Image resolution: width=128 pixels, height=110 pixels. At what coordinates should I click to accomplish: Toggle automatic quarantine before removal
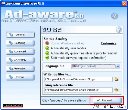click(x=47, y=53)
